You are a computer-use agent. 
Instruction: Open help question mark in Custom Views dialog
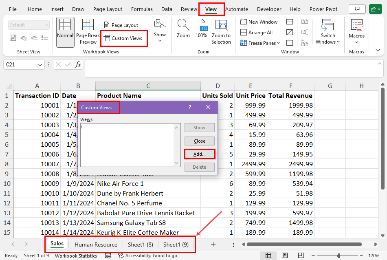pos(189,108)
